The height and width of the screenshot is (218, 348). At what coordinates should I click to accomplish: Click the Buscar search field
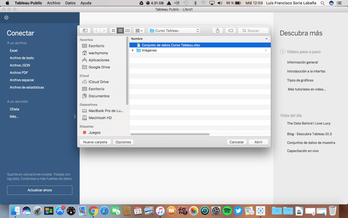253,31
